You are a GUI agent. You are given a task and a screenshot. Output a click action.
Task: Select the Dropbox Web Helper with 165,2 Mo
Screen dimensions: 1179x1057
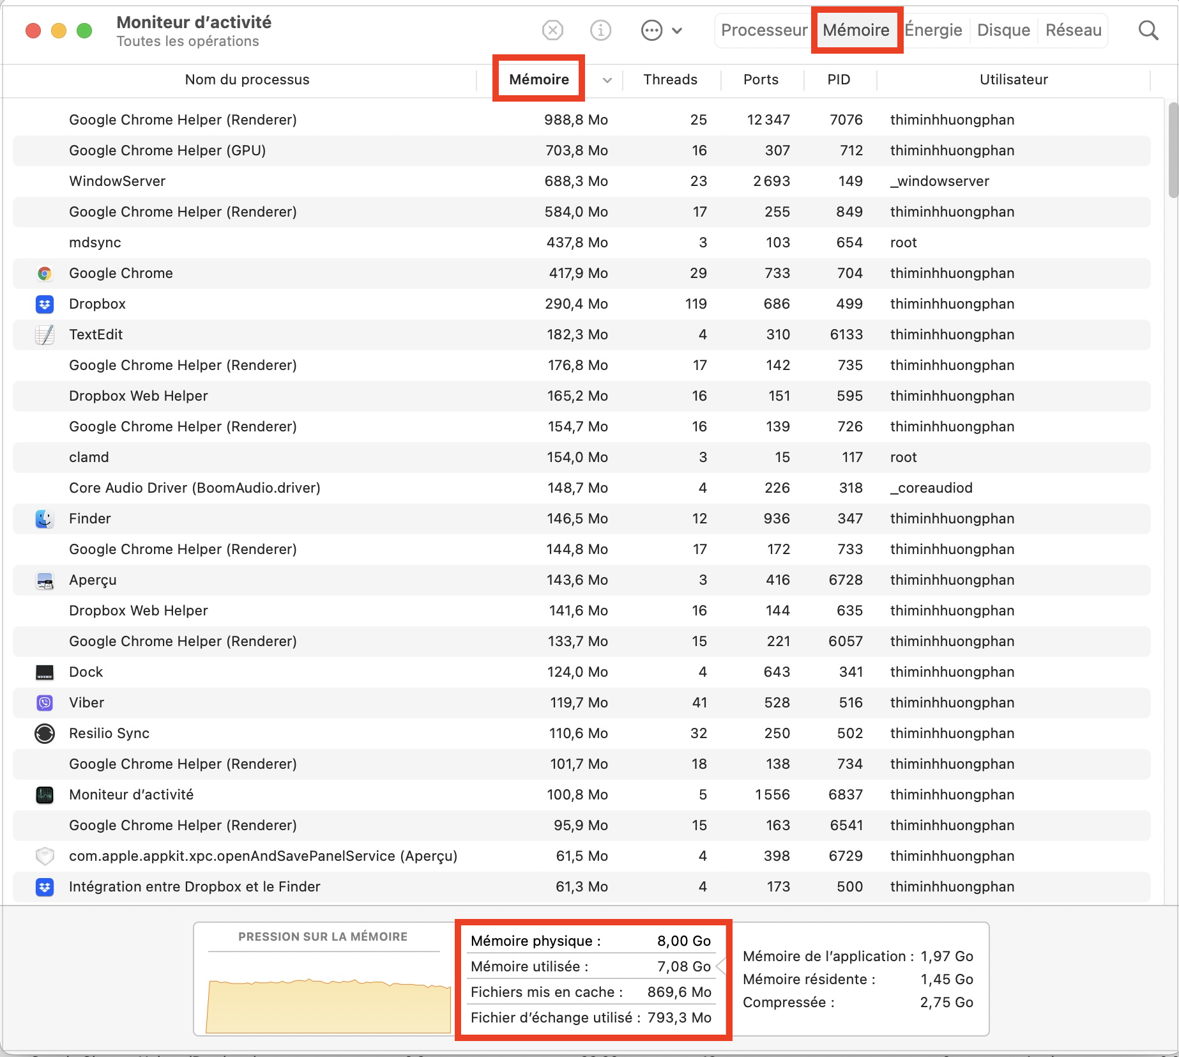(581, 396)
